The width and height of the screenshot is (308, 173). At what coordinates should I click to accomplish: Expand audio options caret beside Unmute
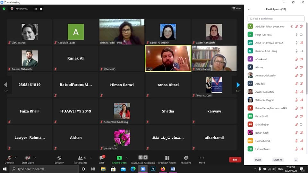click(x=16, y=158)
